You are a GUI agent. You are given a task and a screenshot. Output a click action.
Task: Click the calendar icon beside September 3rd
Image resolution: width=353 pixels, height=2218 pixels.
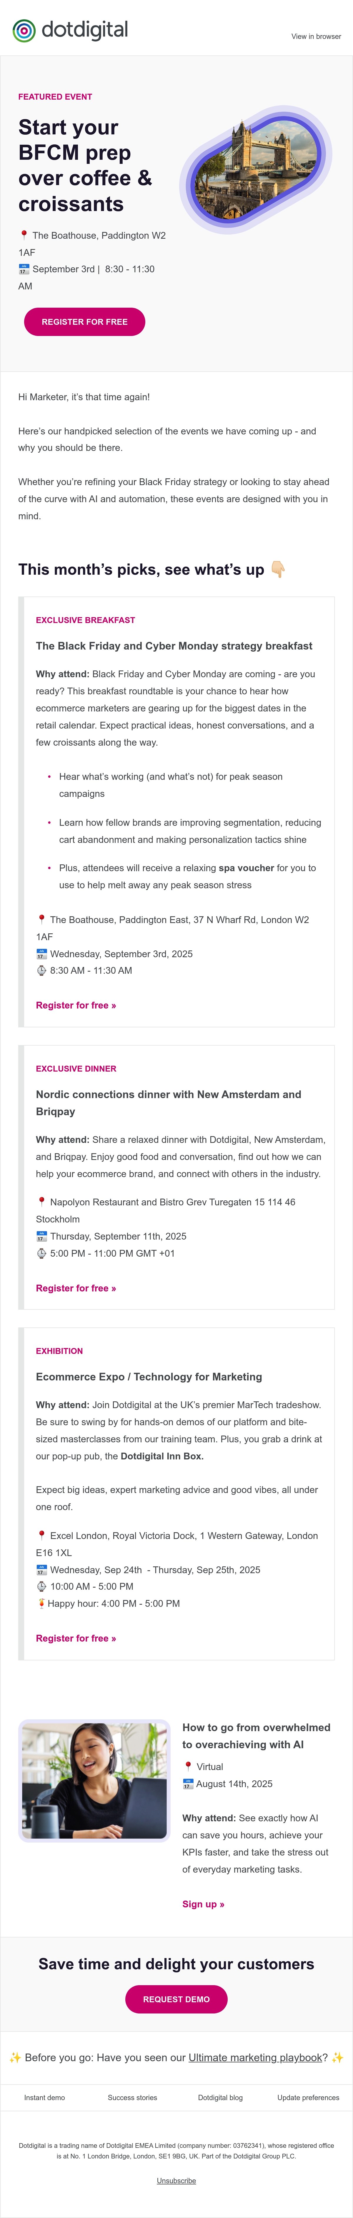24,269
